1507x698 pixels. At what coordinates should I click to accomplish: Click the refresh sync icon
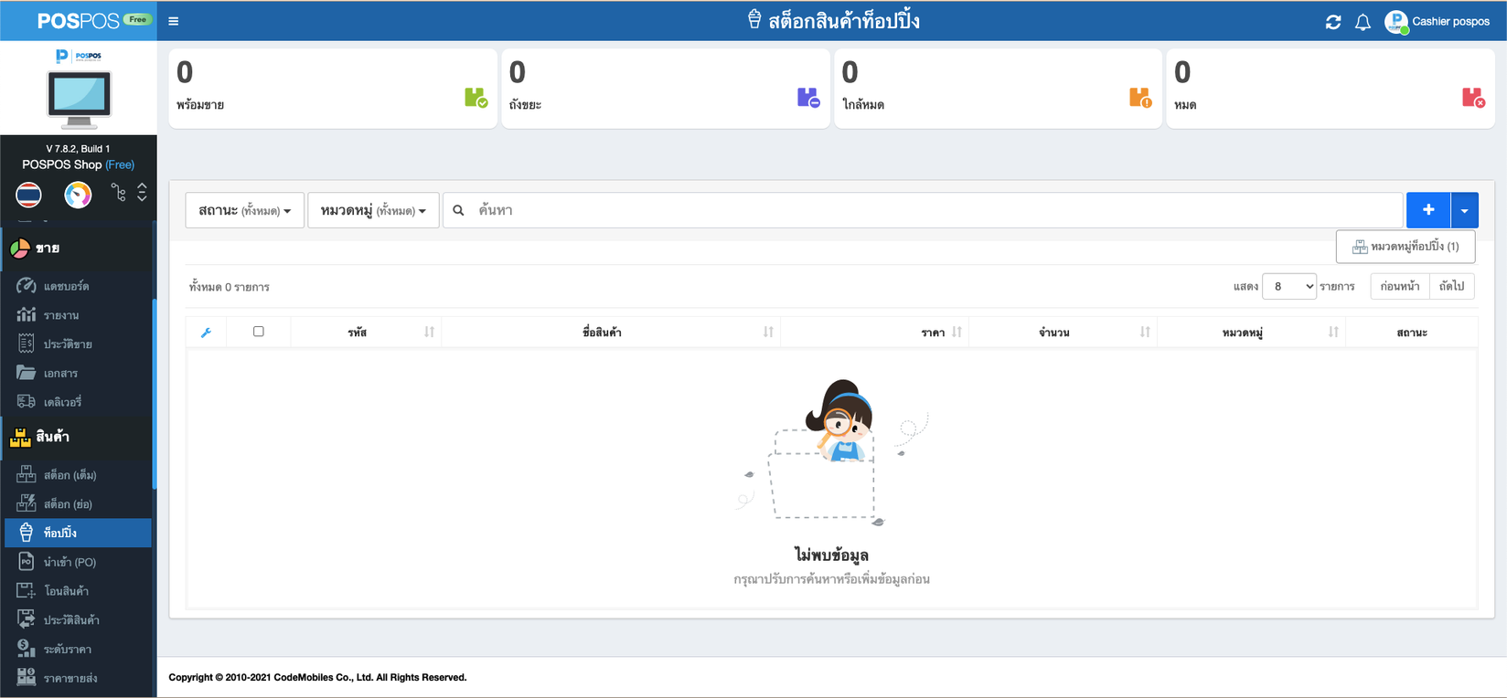point(1333,22)
